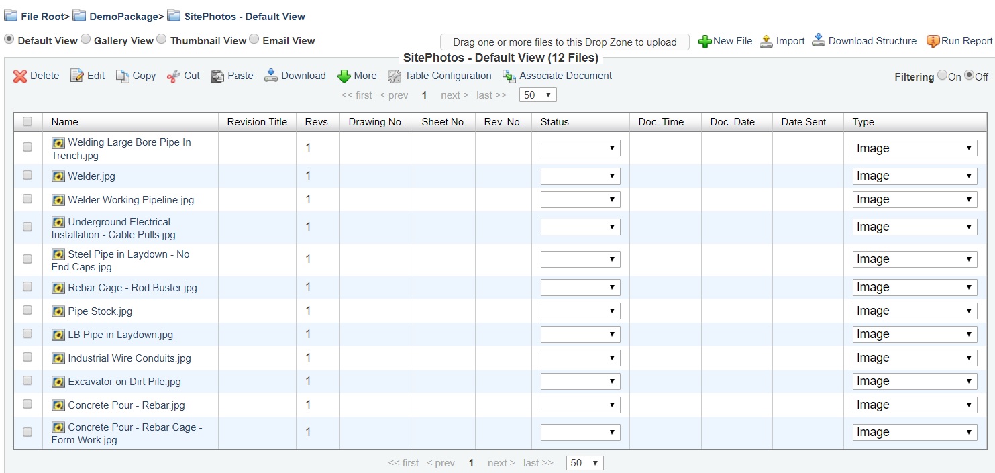Open the LB Pipe in Laydown.jpg file link
Image resolution: width=995 pixels, height=473 pixels.
pos(121,335)
